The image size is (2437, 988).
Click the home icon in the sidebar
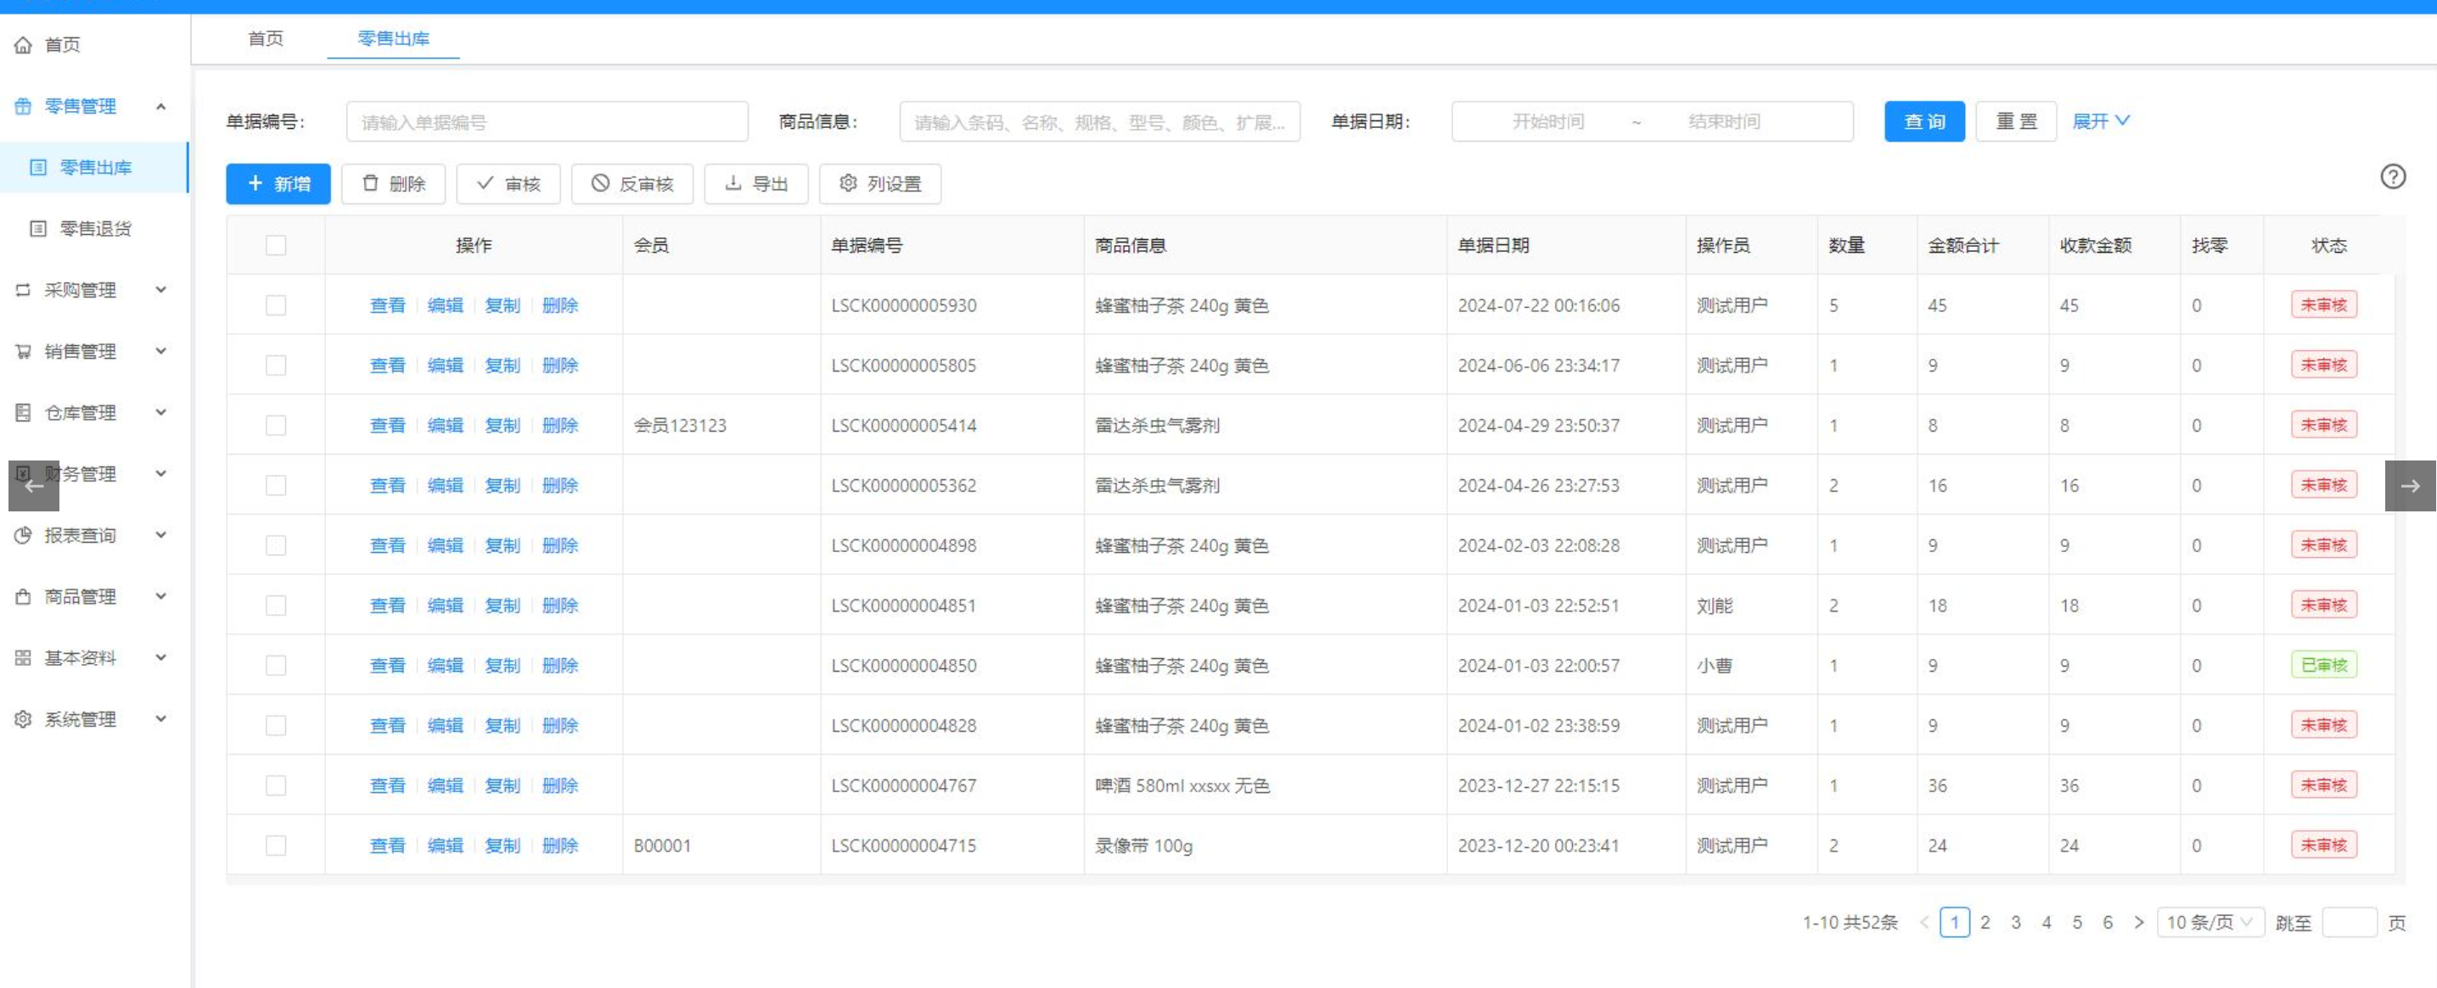point(24,44)
